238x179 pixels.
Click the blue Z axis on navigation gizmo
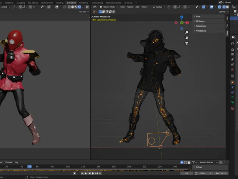point(181,17)
